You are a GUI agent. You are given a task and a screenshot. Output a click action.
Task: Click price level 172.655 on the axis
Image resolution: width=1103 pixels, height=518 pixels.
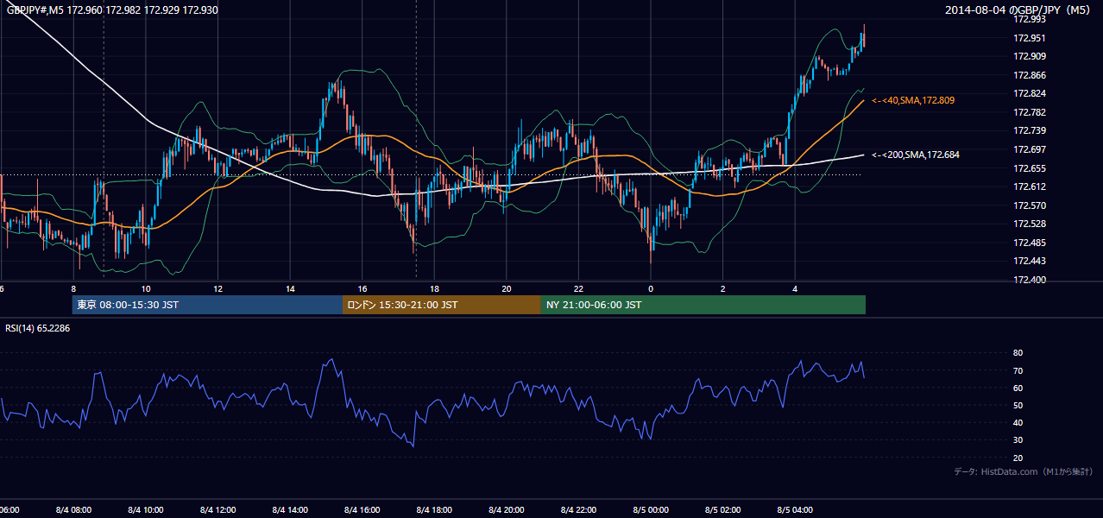(1029, 168)
